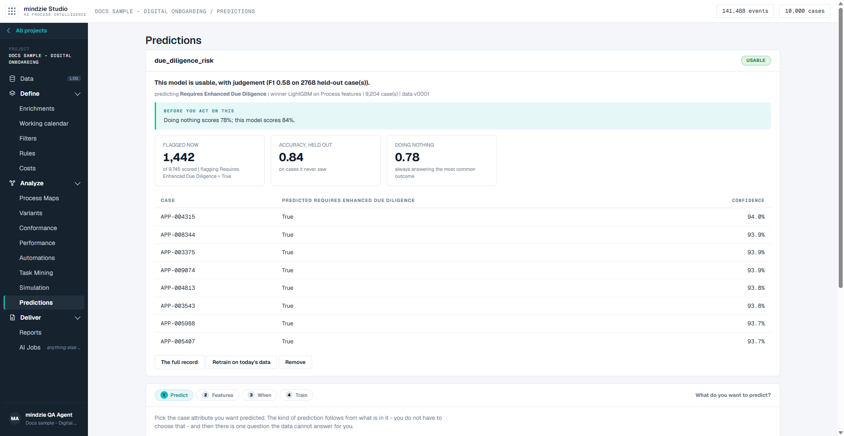Remove the due_diligence_risk model
This screenshot has height=436, width=844.
tap(295, 362)
